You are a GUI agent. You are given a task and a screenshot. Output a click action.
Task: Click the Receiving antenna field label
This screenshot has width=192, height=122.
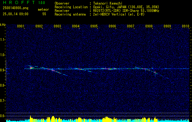(70, 14)
